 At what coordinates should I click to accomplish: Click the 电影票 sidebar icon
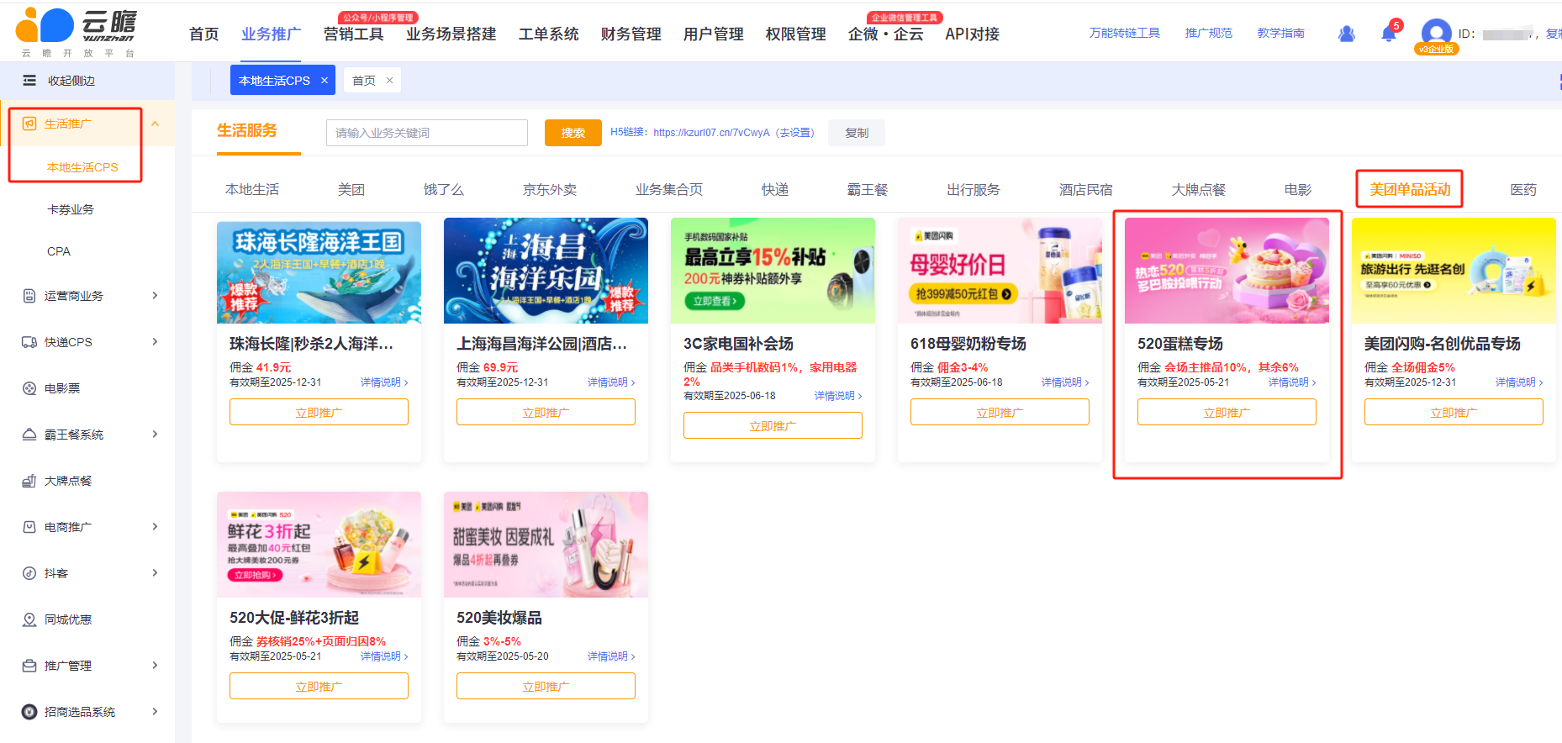coord(29,388)
